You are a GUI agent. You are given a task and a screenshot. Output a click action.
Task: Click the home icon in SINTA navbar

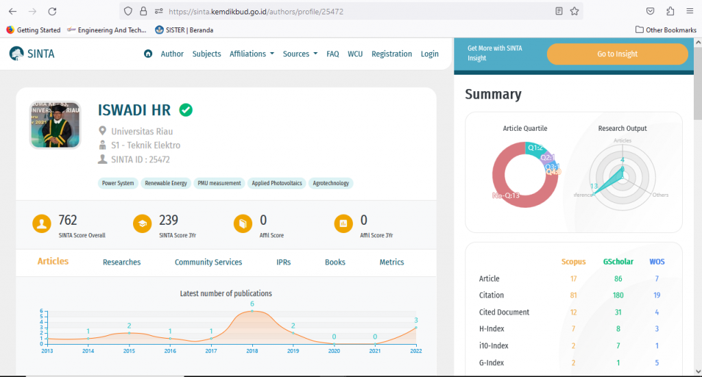point(148,53)
